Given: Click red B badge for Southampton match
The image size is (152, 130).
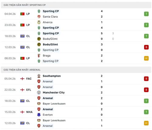Looking at the screenshot, I should 146,79.
